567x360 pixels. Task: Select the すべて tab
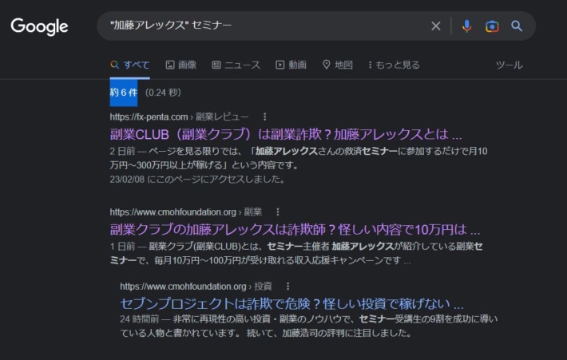pyautogui.click(x=130, y=65)
